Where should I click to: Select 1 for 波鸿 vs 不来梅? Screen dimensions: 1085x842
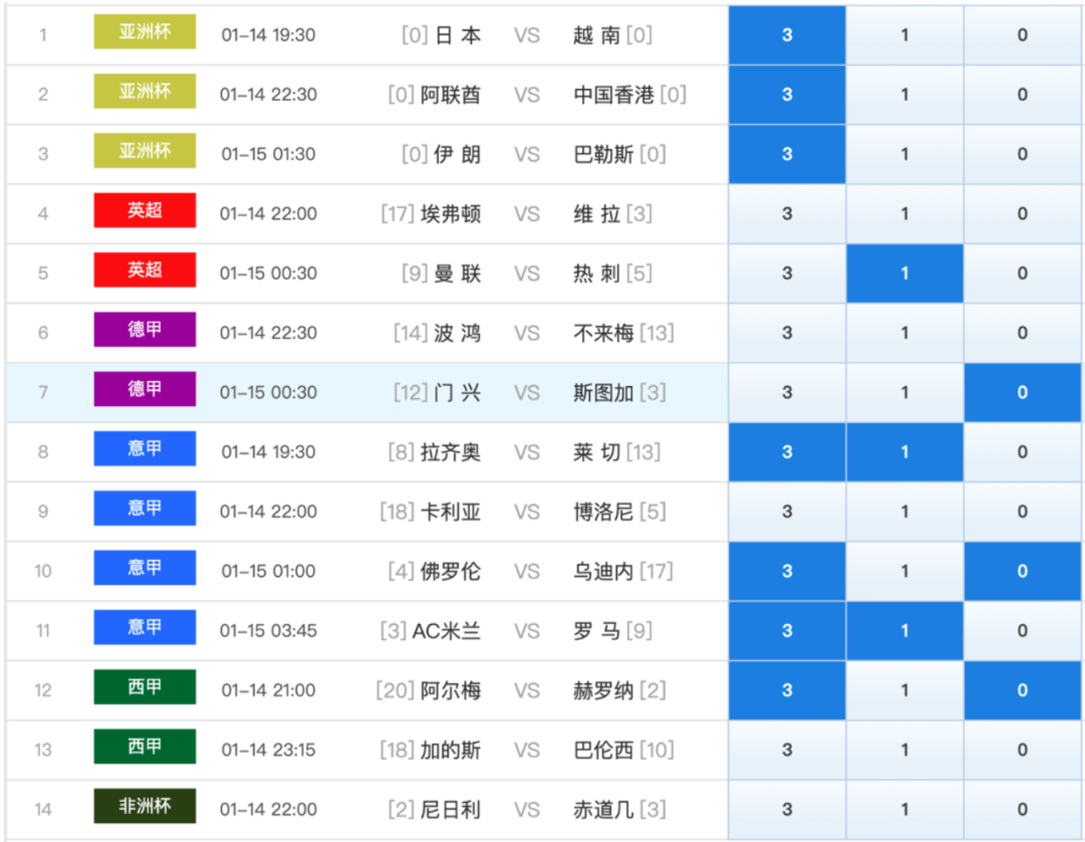905,332
